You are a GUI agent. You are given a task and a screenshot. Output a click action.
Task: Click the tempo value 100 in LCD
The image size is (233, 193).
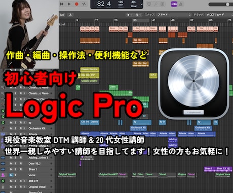tap(121, 2)
